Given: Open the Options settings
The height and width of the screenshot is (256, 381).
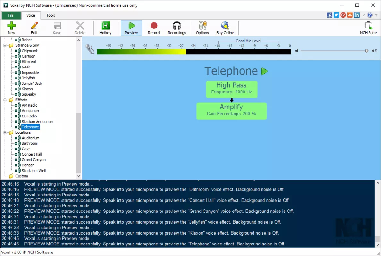Looking at the screenshot, I should 203,28.
